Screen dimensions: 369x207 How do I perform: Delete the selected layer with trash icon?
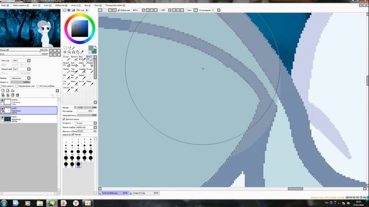(17, 95)
